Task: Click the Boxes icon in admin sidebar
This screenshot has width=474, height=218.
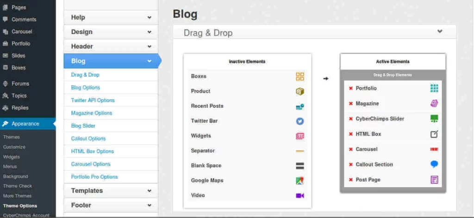Action: (5, 67)
